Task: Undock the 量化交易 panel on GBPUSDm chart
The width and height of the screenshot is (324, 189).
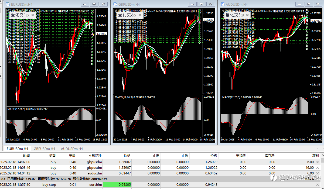Action: pos(135,15)
